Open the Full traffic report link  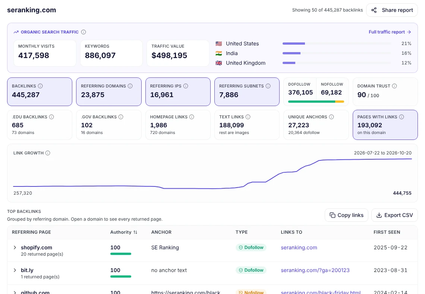coord(390,32)
